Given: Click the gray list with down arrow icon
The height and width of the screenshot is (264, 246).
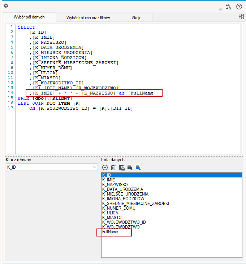Looking at the screenshot, I should coord(130,167).
